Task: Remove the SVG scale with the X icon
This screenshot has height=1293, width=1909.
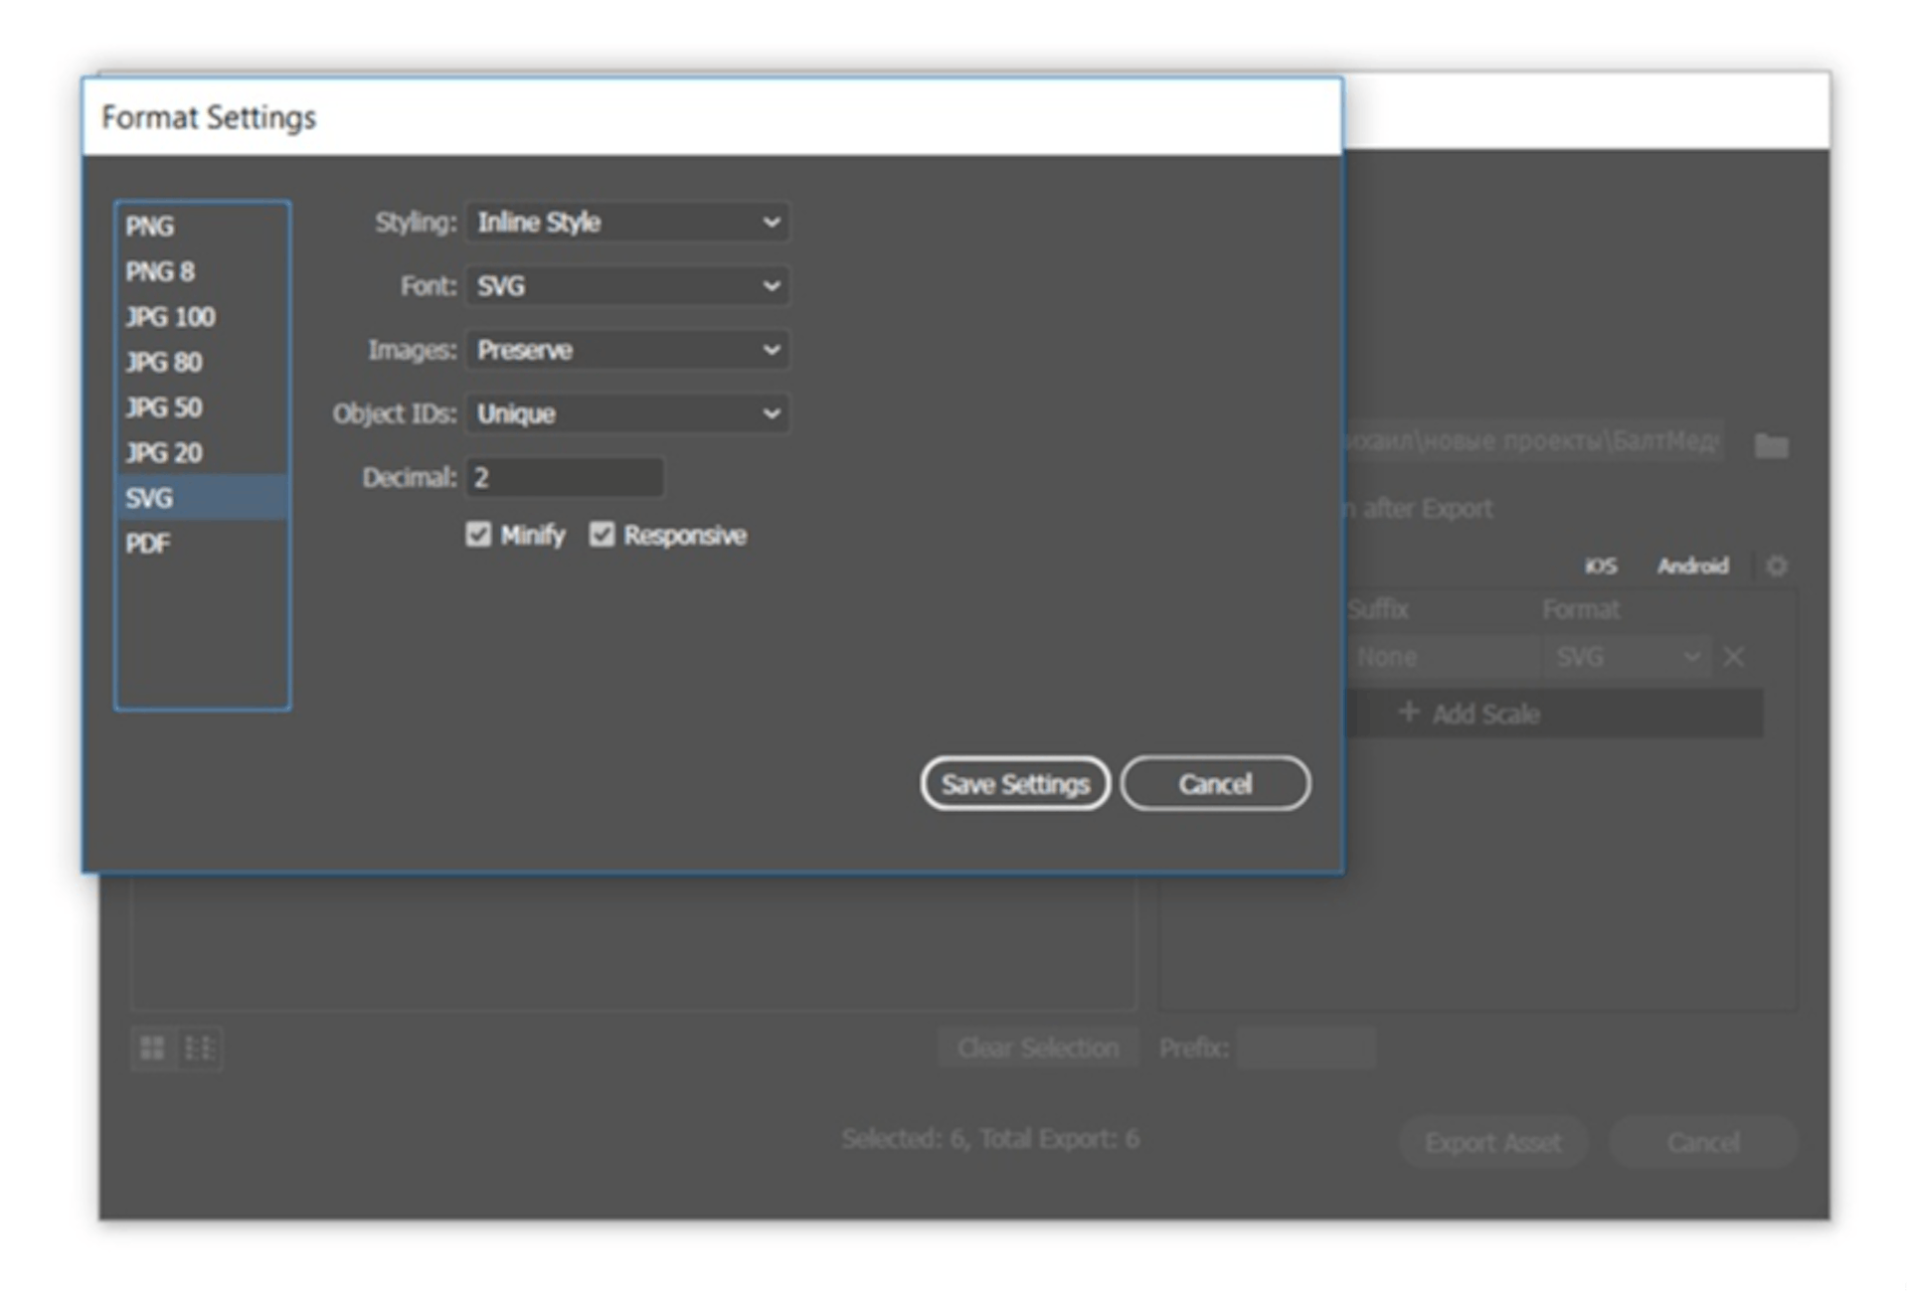Action: (1734, 656)
